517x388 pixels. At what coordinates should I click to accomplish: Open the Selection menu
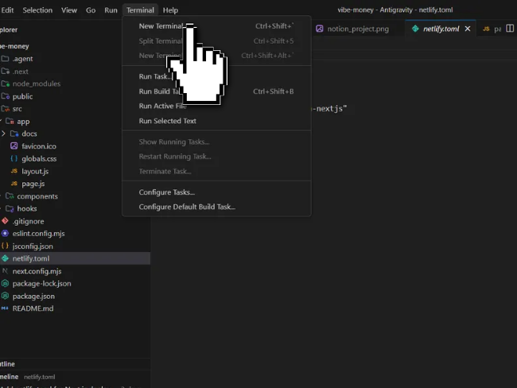pos(37,10)
